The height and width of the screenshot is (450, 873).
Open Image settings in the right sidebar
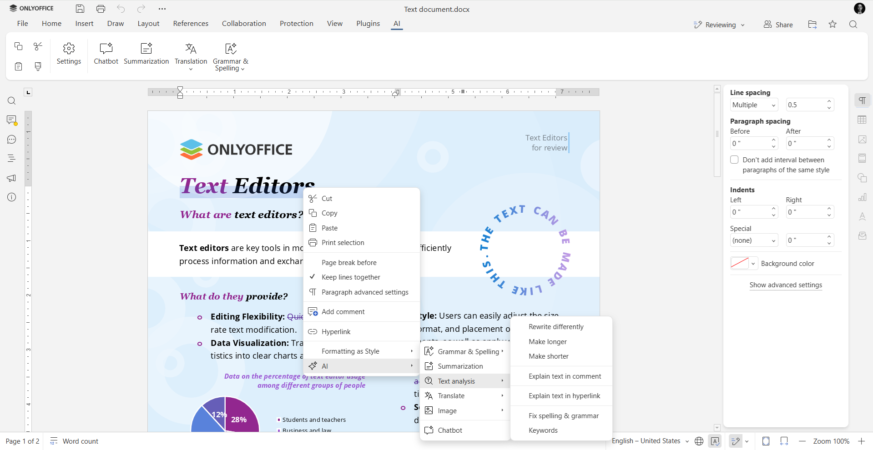[862, 139]
